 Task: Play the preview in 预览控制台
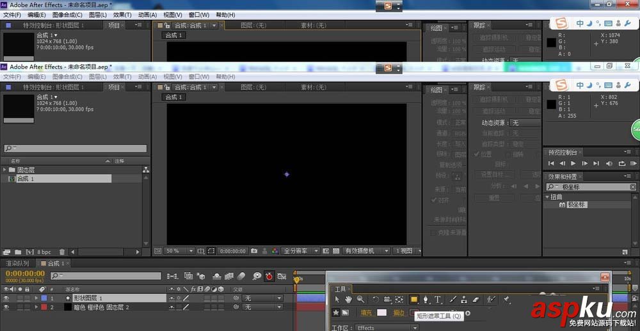[x=573, y=163]
